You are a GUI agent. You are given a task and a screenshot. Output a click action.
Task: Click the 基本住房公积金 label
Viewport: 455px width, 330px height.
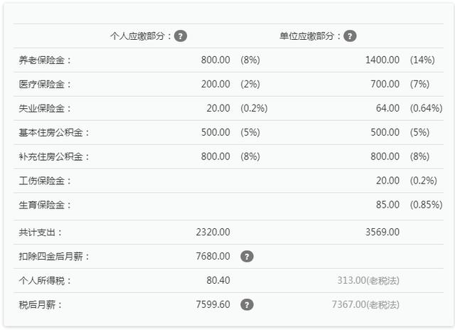(x=55, y=133)
